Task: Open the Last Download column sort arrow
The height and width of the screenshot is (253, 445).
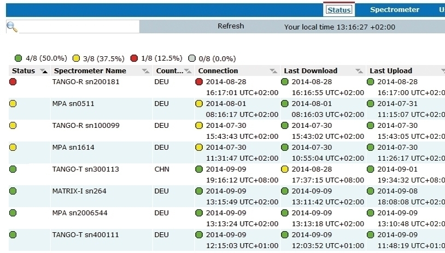Action: 359,71
